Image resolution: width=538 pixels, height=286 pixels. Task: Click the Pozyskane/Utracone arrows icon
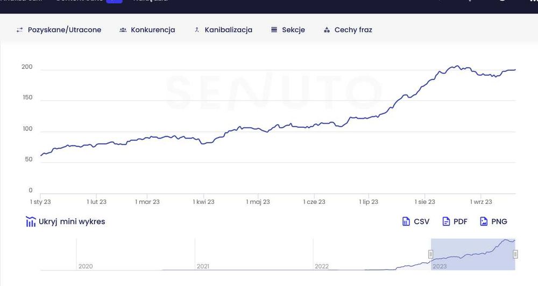[20, 30]
